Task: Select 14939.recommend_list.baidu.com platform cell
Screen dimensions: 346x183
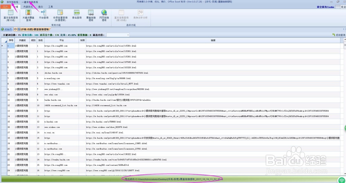Action: coord(62,105)
